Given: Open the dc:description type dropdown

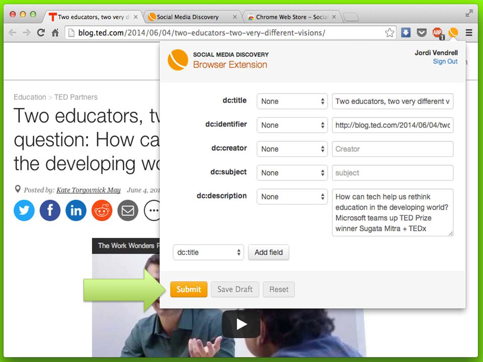Looking at the screenshot, I should [292, 197].
